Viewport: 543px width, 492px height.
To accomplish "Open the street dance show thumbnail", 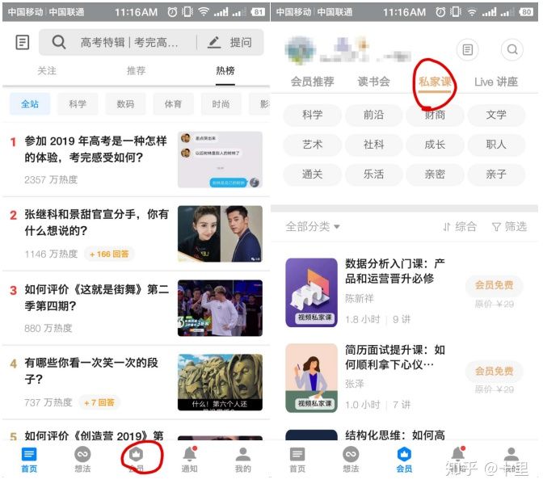I will pos(220,308).
